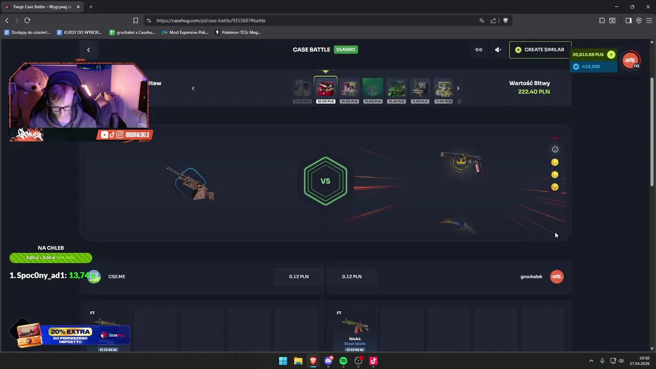This screenshot has height=369, width=656.
Task: Open the taskbar clock showing 20:50
Action: [641, 361]
